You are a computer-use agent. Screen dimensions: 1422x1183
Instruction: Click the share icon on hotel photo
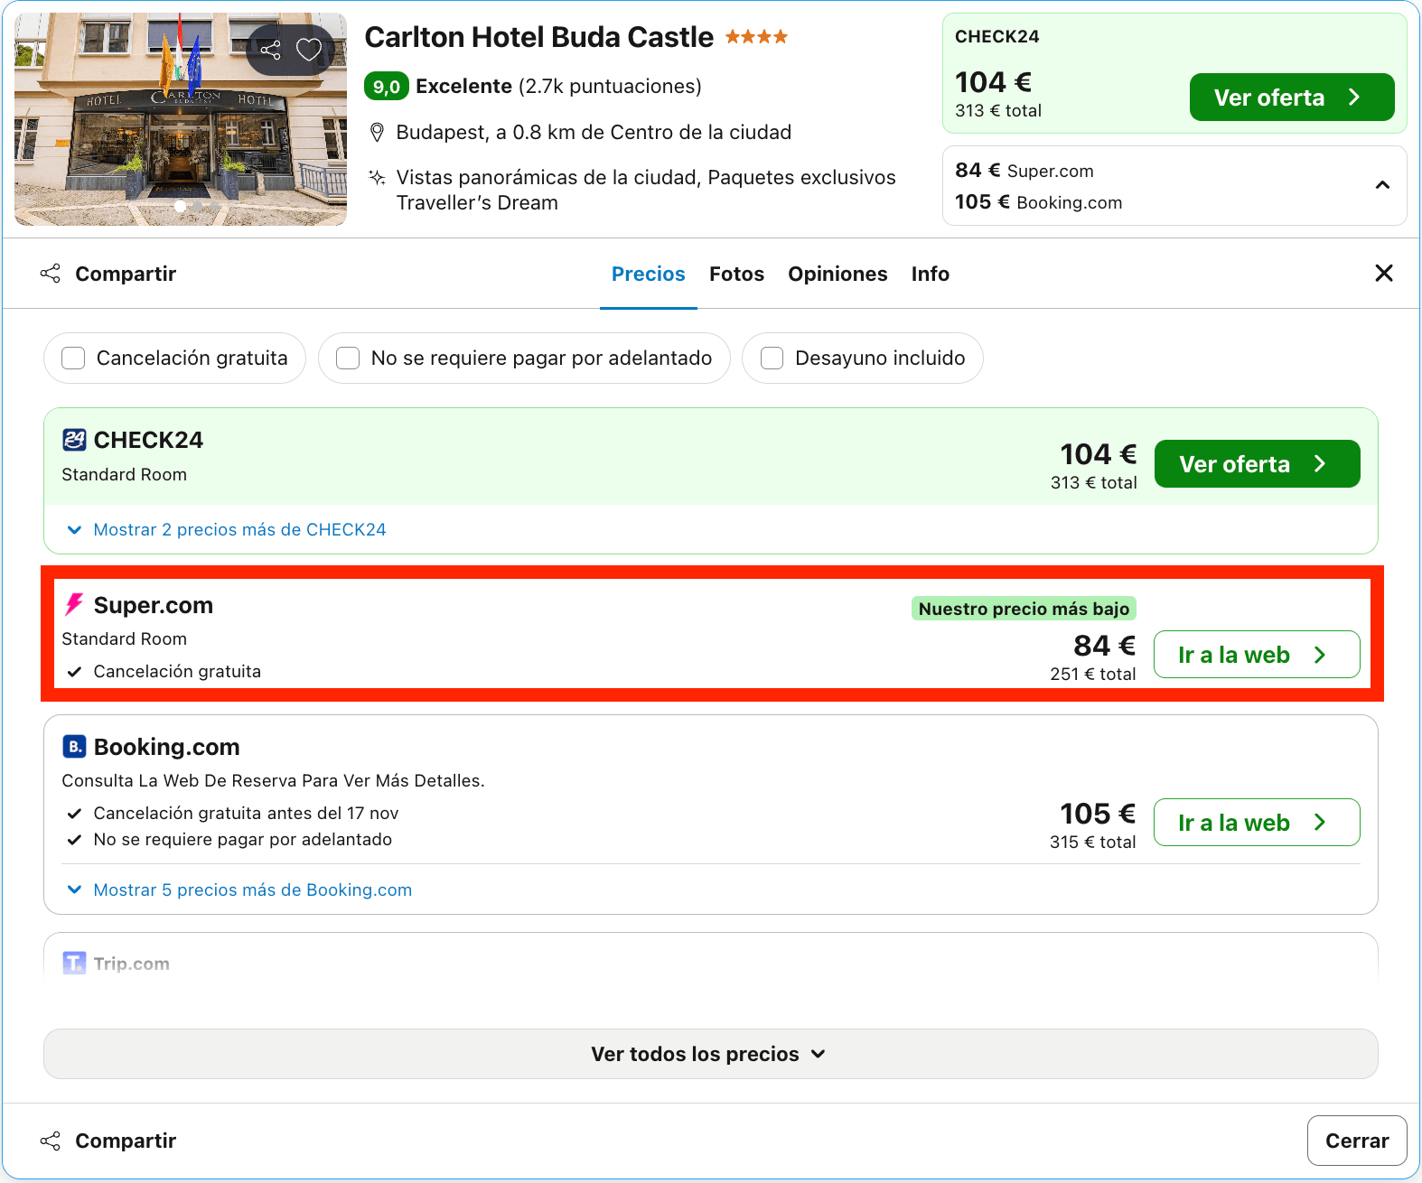[x=270, y=50]
